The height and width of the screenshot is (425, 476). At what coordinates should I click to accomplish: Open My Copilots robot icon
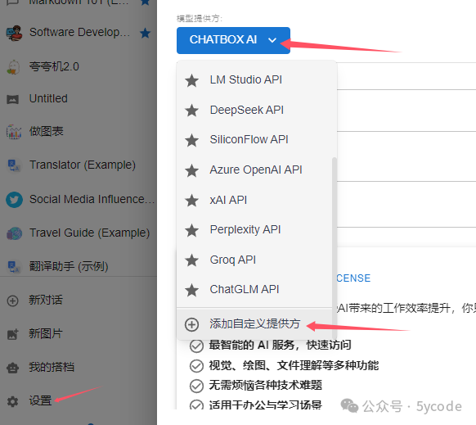click(13, 368)
